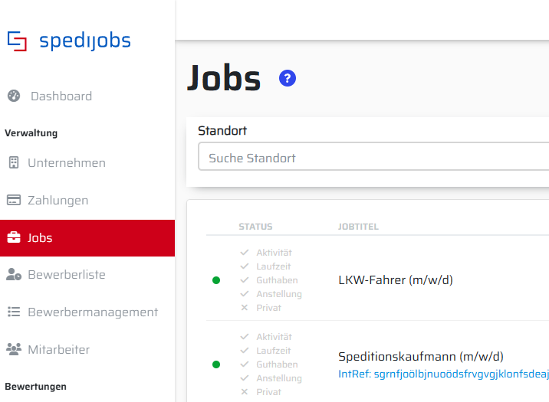Click Guthaben checkmark in Speditionskaufmann row

tap(245, 364)
